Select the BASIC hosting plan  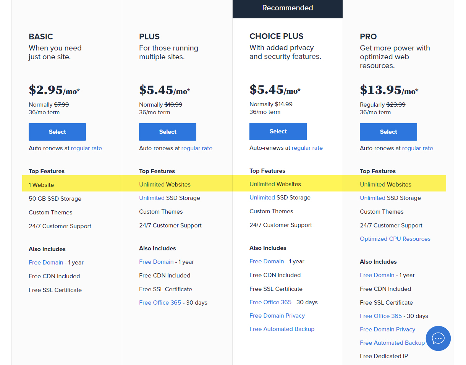coord(57,132)
